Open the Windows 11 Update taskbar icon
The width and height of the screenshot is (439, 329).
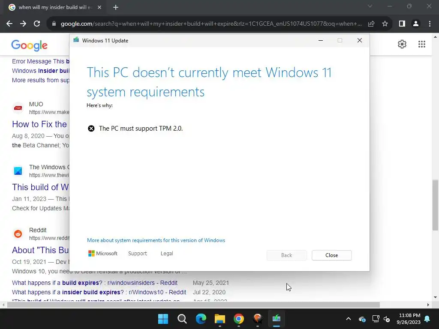[277, 319]
